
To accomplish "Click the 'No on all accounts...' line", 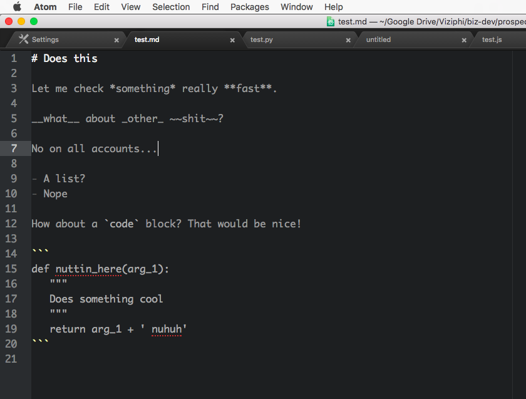I will coord(95,148).
